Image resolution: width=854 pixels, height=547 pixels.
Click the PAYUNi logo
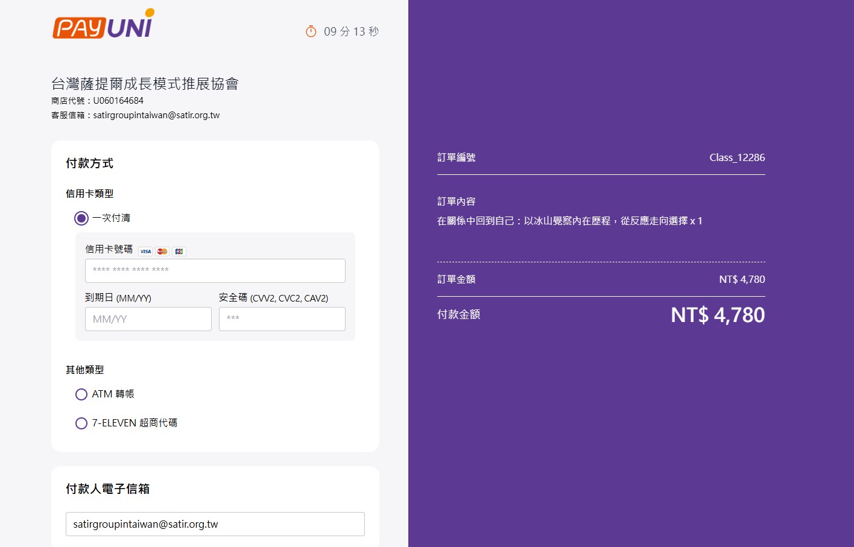[x=103, y=25]
